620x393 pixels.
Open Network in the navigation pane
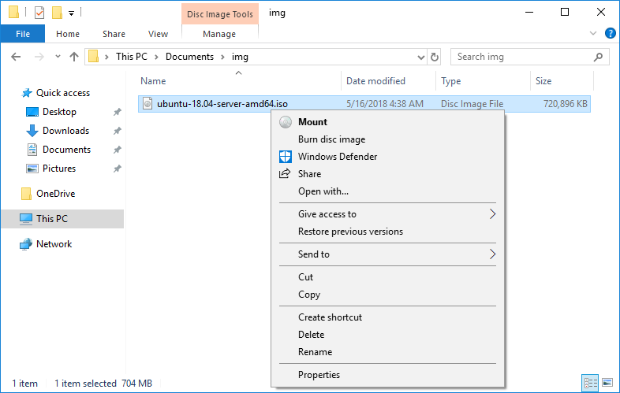click(x=54, y=244)
